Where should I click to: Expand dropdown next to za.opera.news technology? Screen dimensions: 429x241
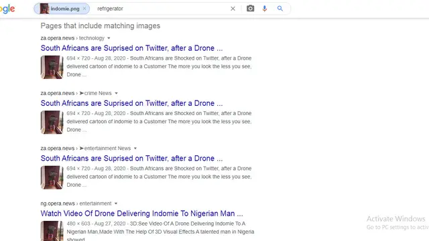[x=109, y=38]
